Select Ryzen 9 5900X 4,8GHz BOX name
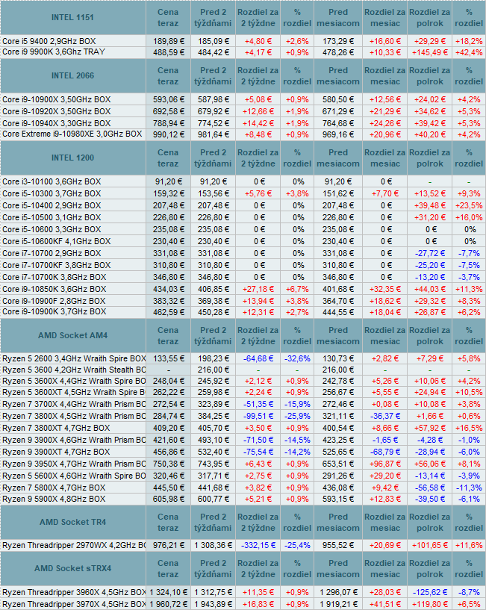This screenshot has width=486, height=610. pyautogui.click(x=54, y=499)
